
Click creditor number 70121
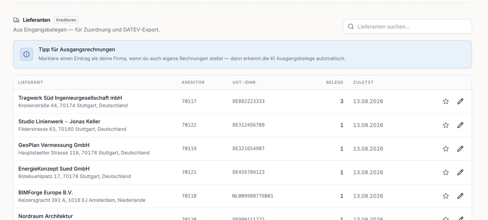pos(189,172)
